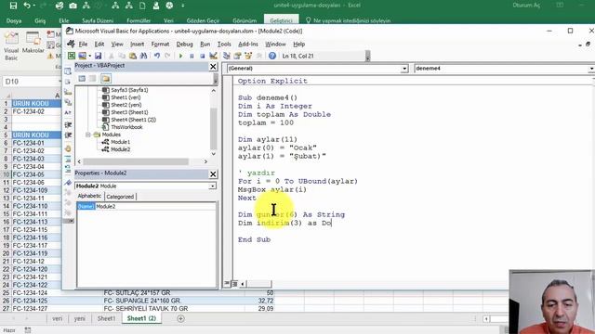
Task: Click the Paste icon in VBA toolbar
Action: (x=133, y=56)
